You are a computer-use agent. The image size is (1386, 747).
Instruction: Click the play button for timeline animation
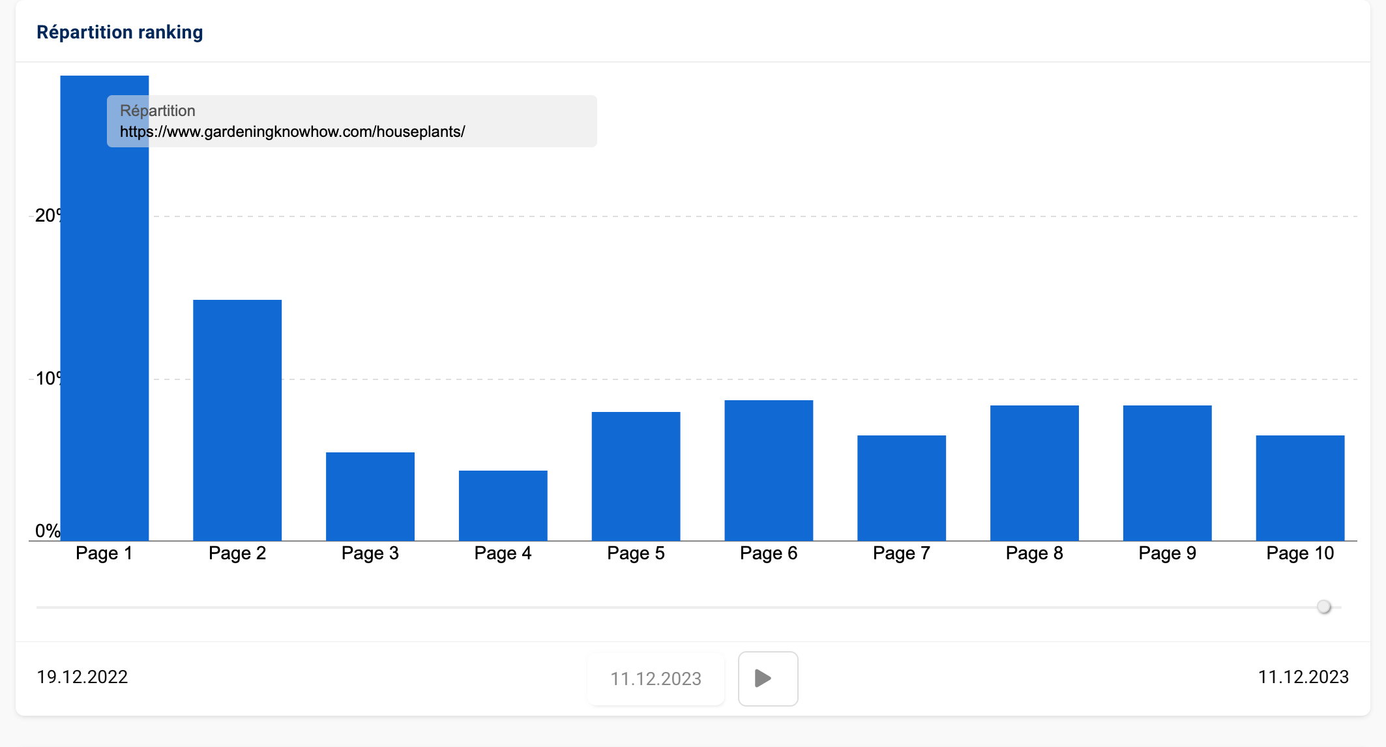pos(768,679)
